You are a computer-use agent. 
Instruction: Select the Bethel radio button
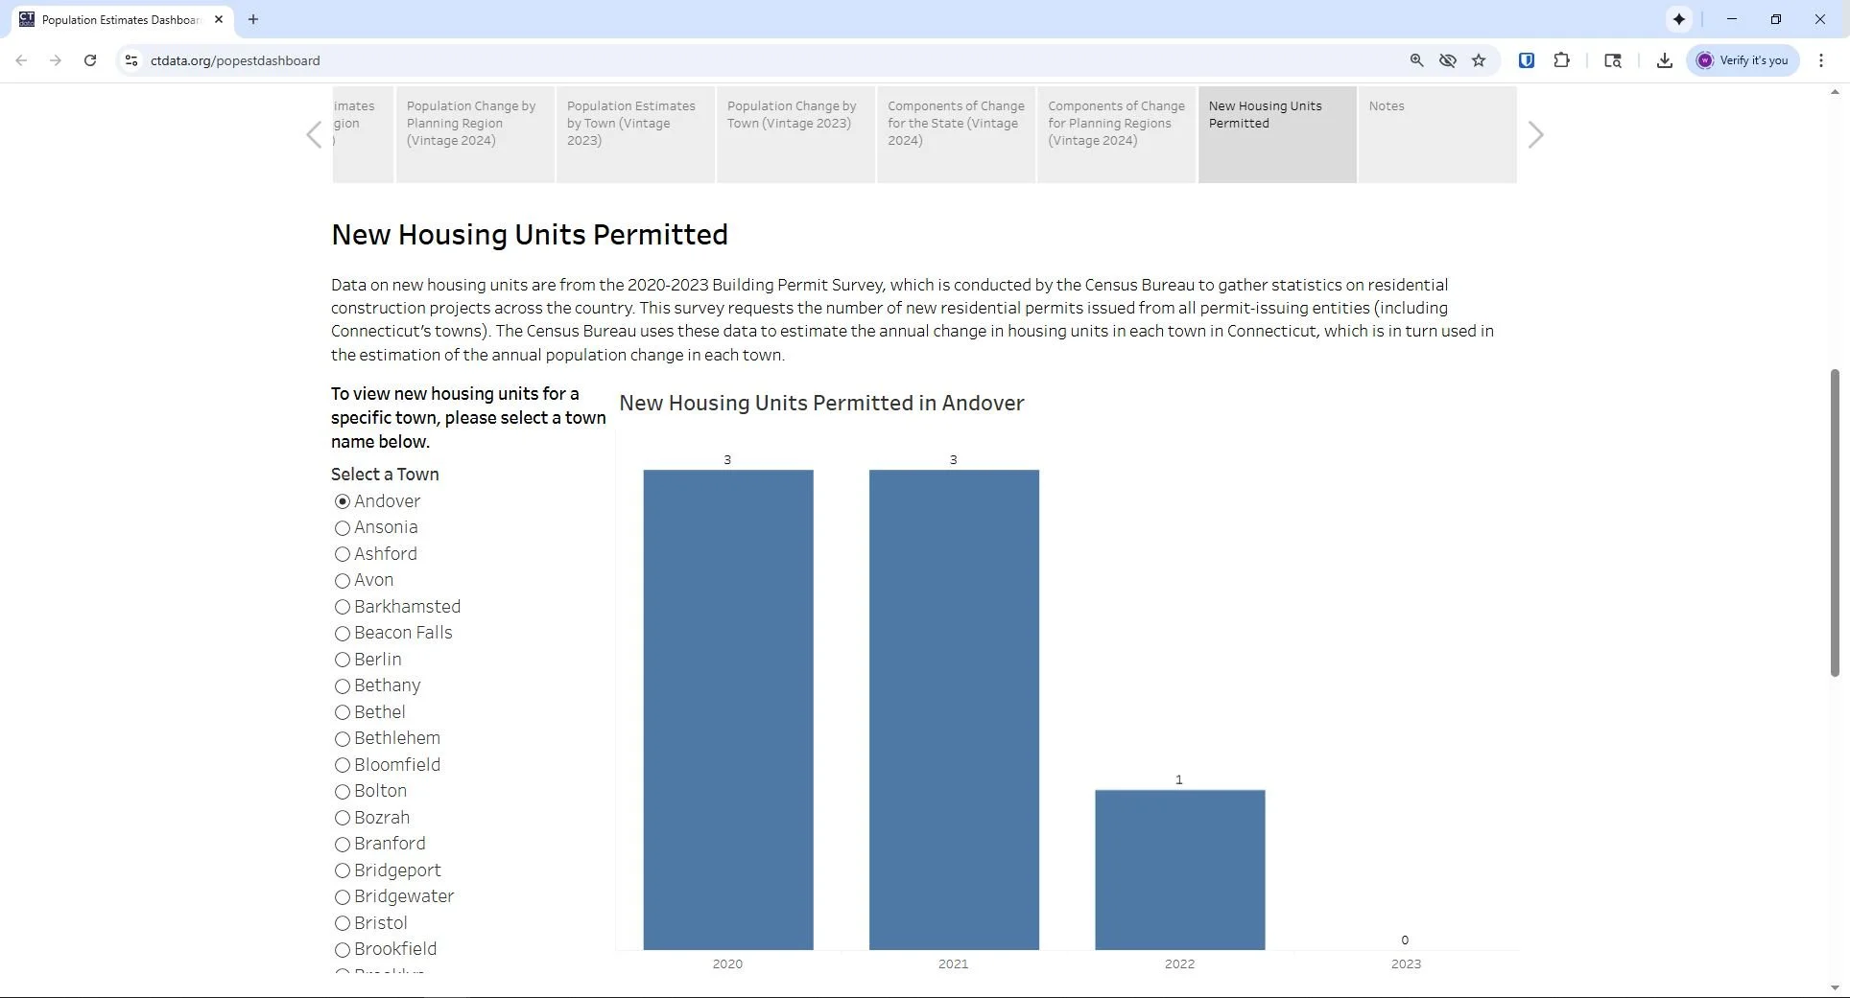(x=342, y=712)
